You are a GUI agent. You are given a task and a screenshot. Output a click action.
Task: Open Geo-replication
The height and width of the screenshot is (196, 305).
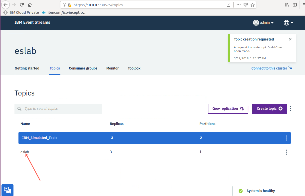coord(228,109)
